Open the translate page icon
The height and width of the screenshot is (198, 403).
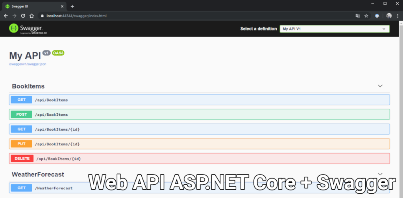coord(357,16)
